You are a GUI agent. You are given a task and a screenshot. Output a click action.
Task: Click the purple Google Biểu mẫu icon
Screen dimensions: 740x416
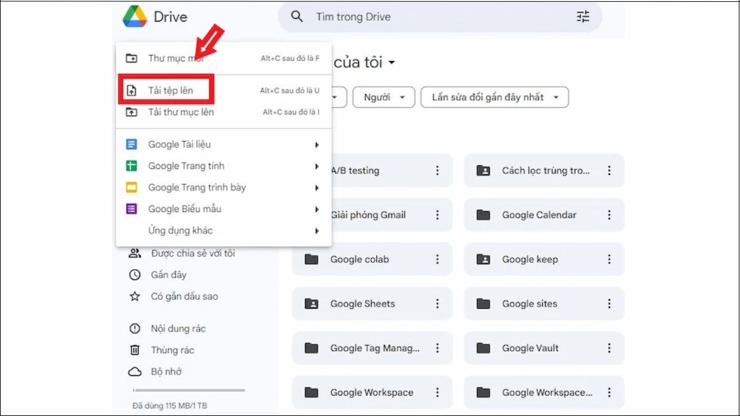coord(131,209)
